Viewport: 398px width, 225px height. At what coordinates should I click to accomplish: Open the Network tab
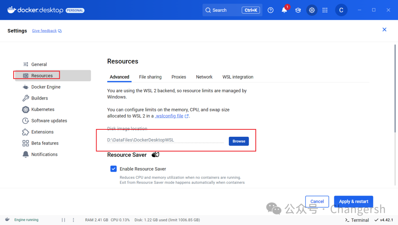[x=204, y=77]
